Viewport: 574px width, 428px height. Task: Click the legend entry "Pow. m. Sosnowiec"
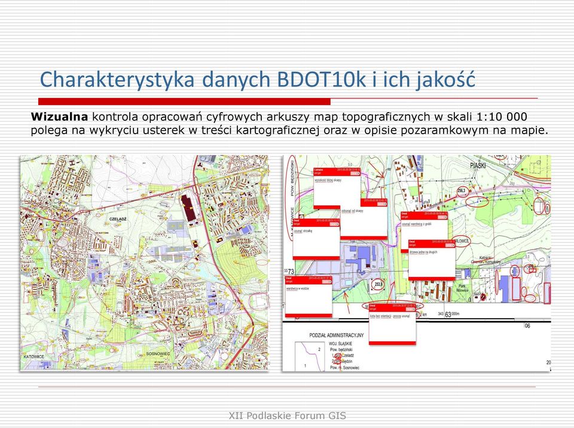(x=345, y=368)
